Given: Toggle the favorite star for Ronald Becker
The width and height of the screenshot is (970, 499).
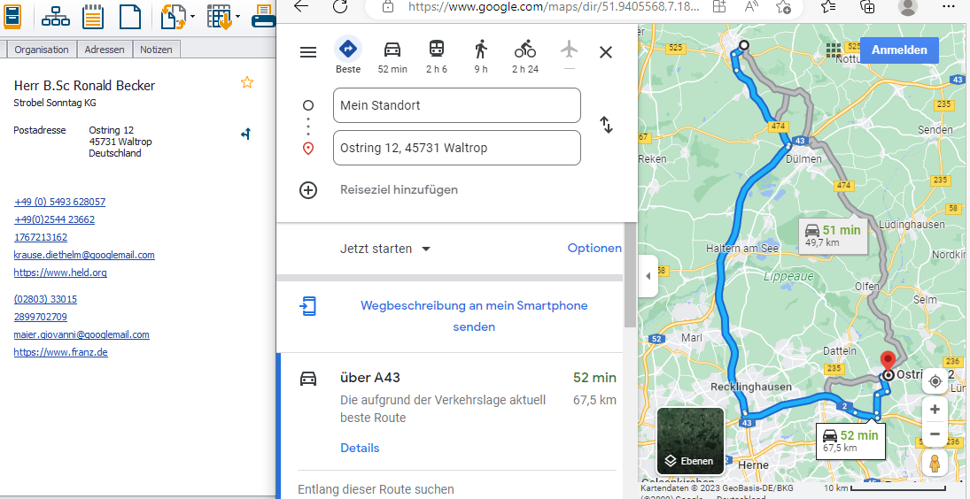Looking at the screenshot, I should pyautogui.click(x=247, y=82).
